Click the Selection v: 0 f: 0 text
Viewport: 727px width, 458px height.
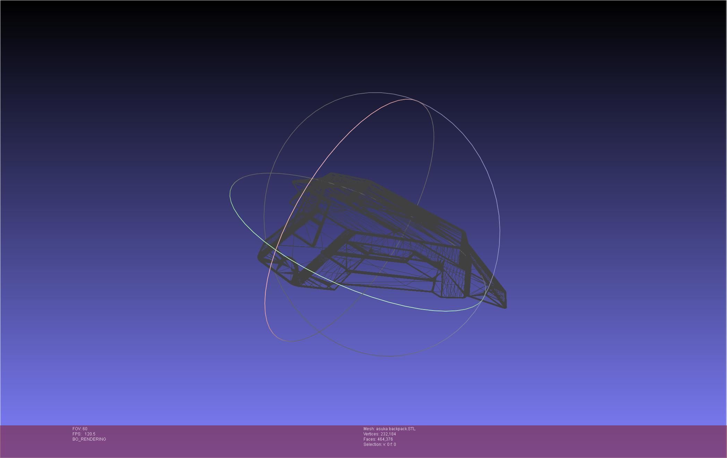tap(379, 444)
